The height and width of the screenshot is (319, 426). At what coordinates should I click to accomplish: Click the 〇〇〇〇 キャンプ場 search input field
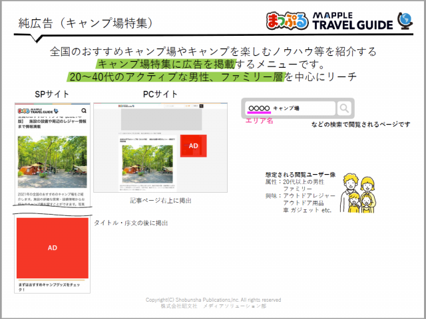(x=289, y=108)
